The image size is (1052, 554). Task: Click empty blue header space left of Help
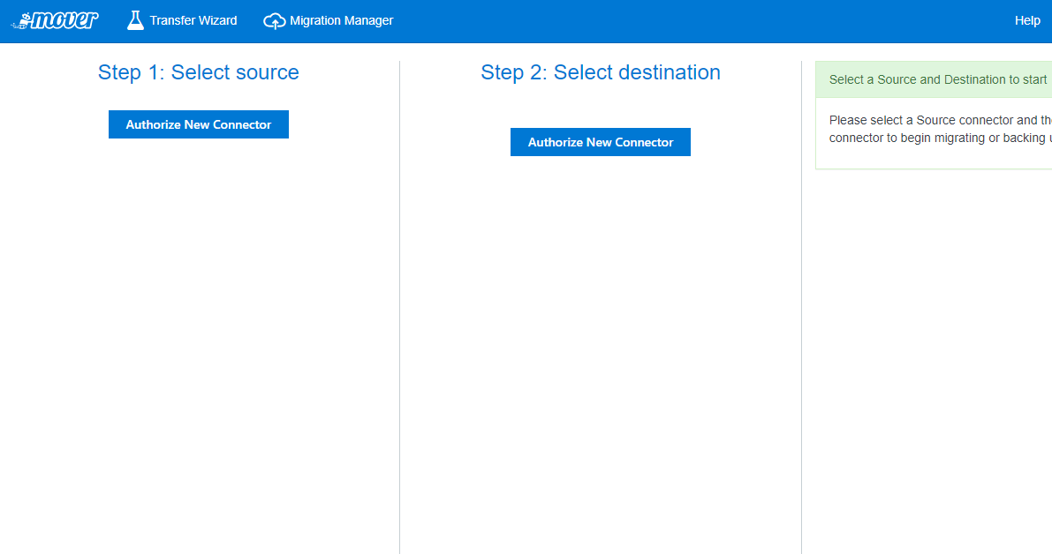click(x=707, y=20)
